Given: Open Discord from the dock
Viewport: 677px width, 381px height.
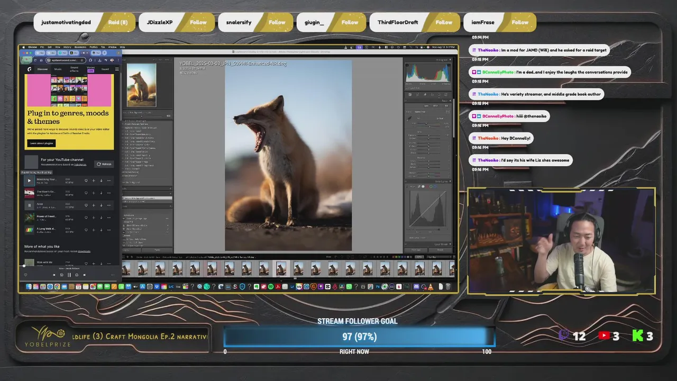Looking at the screenshot, I should pyautogui.click(x=416, y=286).
